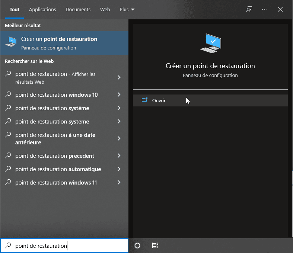Open the three-dots options menu
This screenshot has width=293, height=253.
coord(265,9)
